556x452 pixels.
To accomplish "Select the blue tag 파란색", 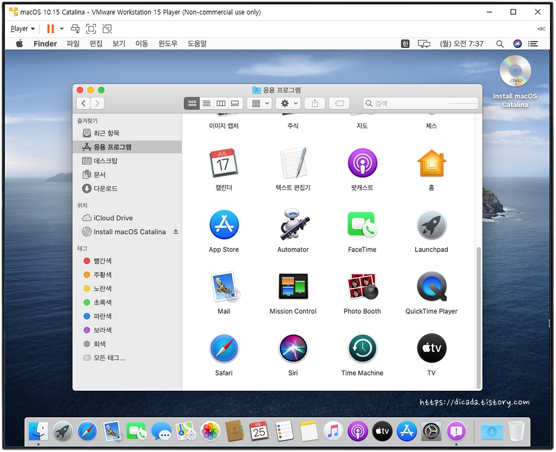I will click(x=98, y=316).
